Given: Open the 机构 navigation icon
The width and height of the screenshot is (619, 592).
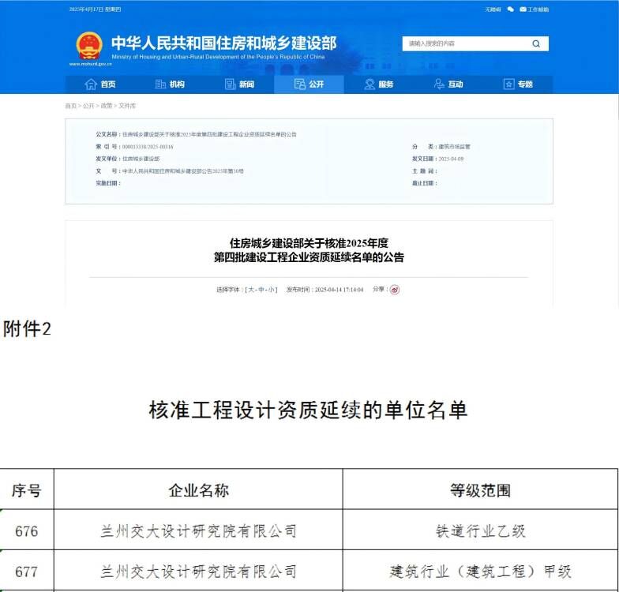Looking at the screenshot, I should click(160, 84).
